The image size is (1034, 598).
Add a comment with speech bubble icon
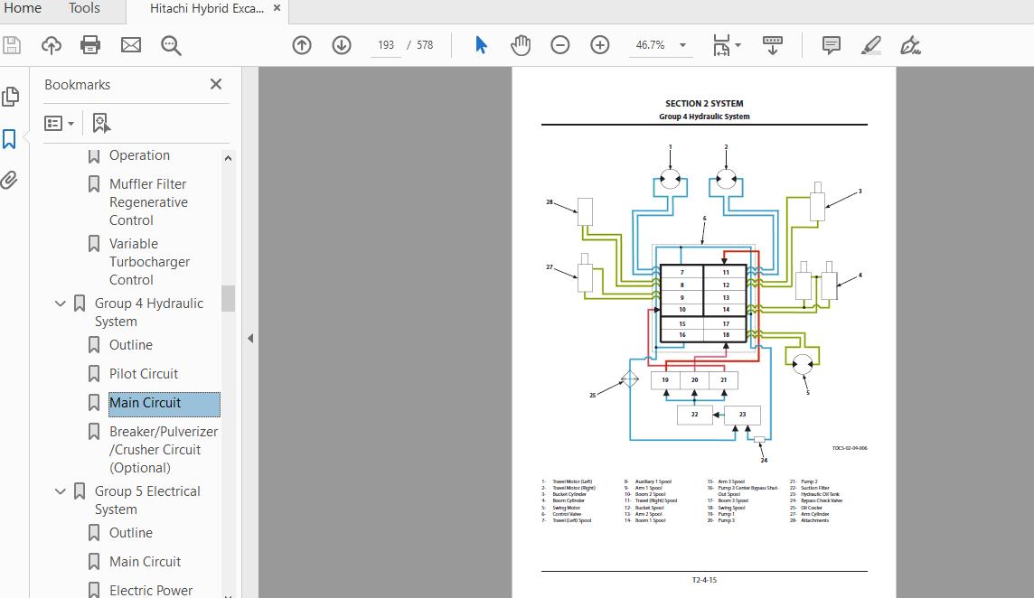[x=831, y=45]
